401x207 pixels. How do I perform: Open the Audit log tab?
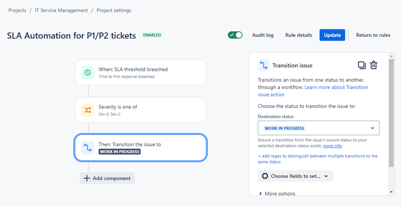pos(263,35)
